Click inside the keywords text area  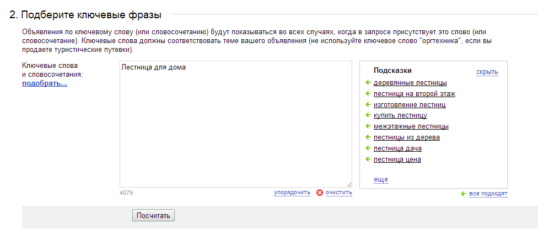pos(236,124)
